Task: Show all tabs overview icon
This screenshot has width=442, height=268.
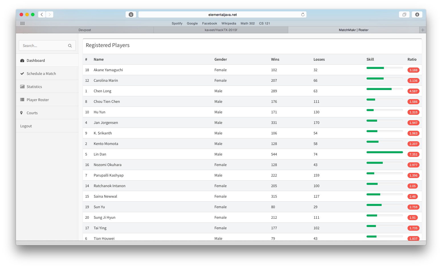Action: coord(404,15)
